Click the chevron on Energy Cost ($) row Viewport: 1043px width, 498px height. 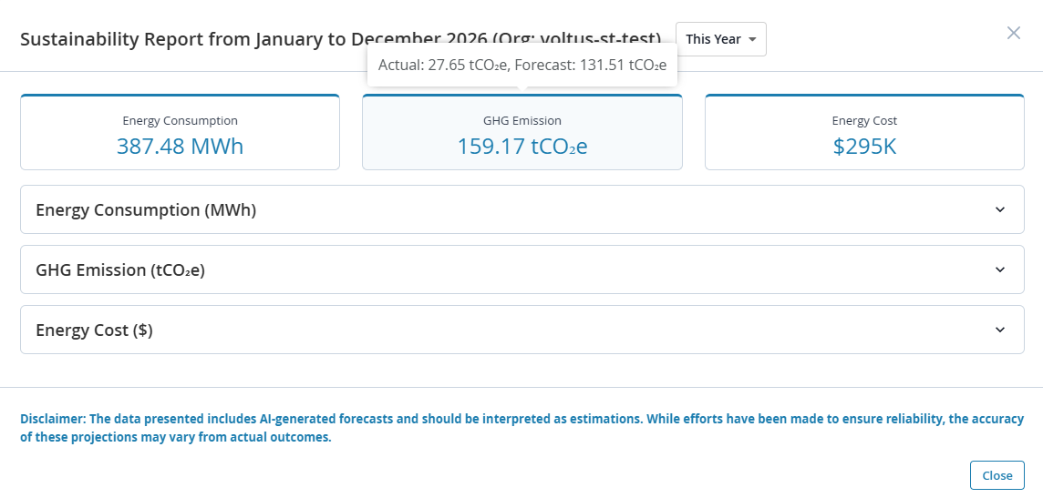1000,330
